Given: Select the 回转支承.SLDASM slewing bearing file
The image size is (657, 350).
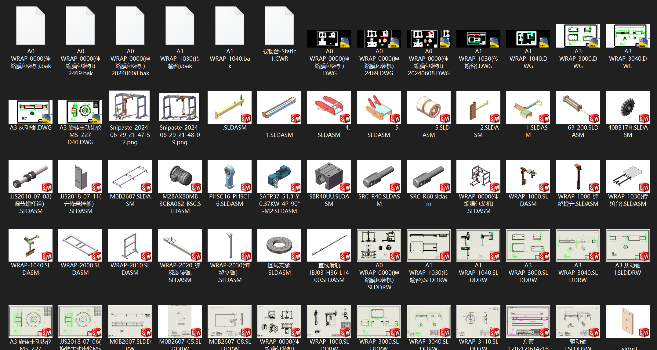Looking at the screenshot, I should (x=279, y=245).
